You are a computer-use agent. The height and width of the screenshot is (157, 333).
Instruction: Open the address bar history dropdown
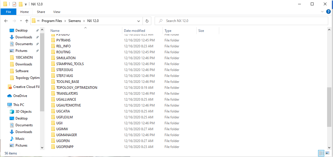[x=138, y=21]
